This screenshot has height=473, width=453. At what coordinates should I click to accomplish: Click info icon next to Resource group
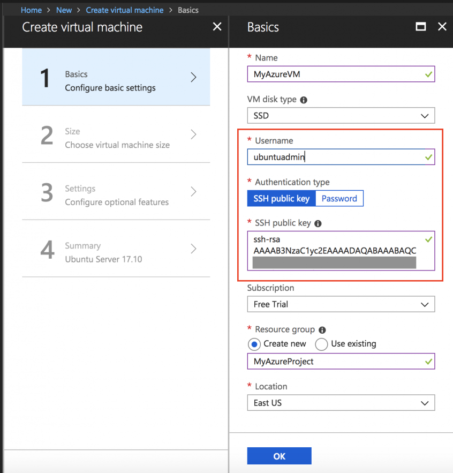click(322, 330)
